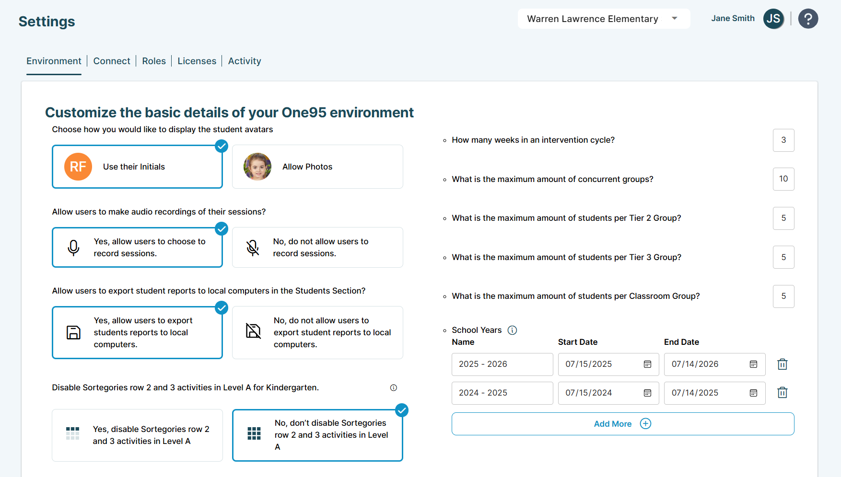Switch to the Activity tab
This screenshot has width=841, height=477.
pos(245,61)
